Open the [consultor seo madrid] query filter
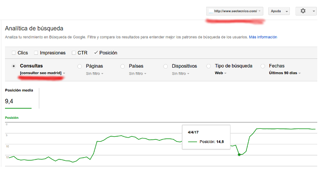Screen dimensions: 320x170 click(43, 73)
